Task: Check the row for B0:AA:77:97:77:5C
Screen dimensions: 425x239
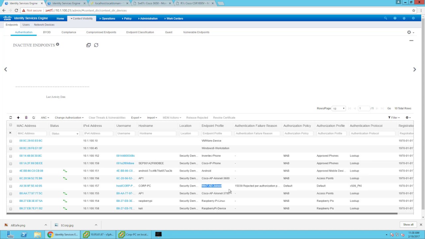Action: click(x=11, y=194)
